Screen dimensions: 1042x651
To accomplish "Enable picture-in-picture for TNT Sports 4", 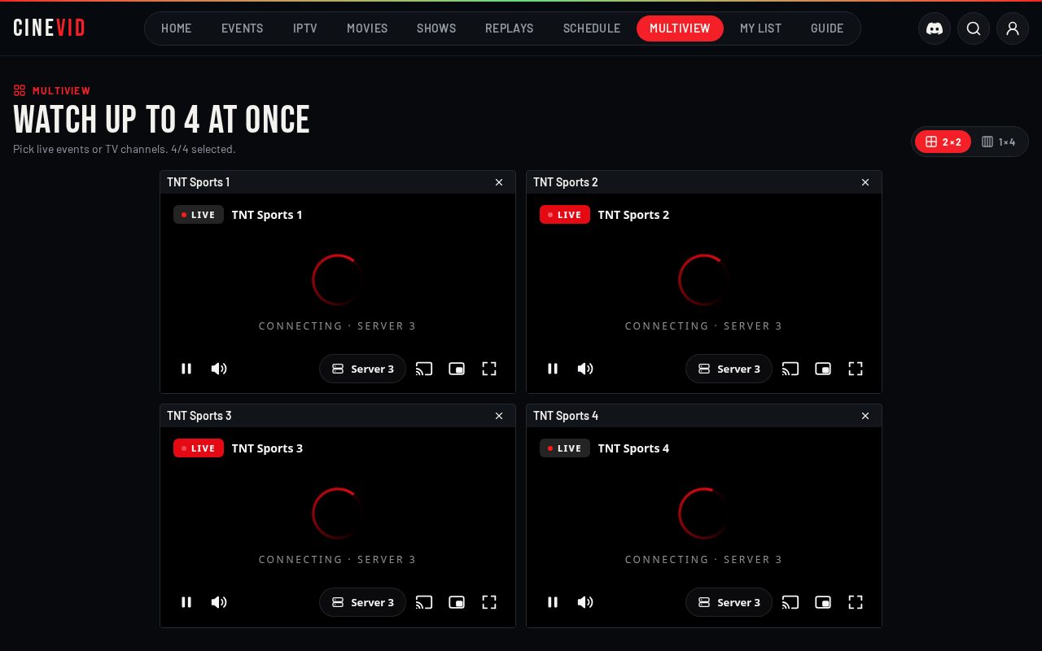I will [823, 602].
